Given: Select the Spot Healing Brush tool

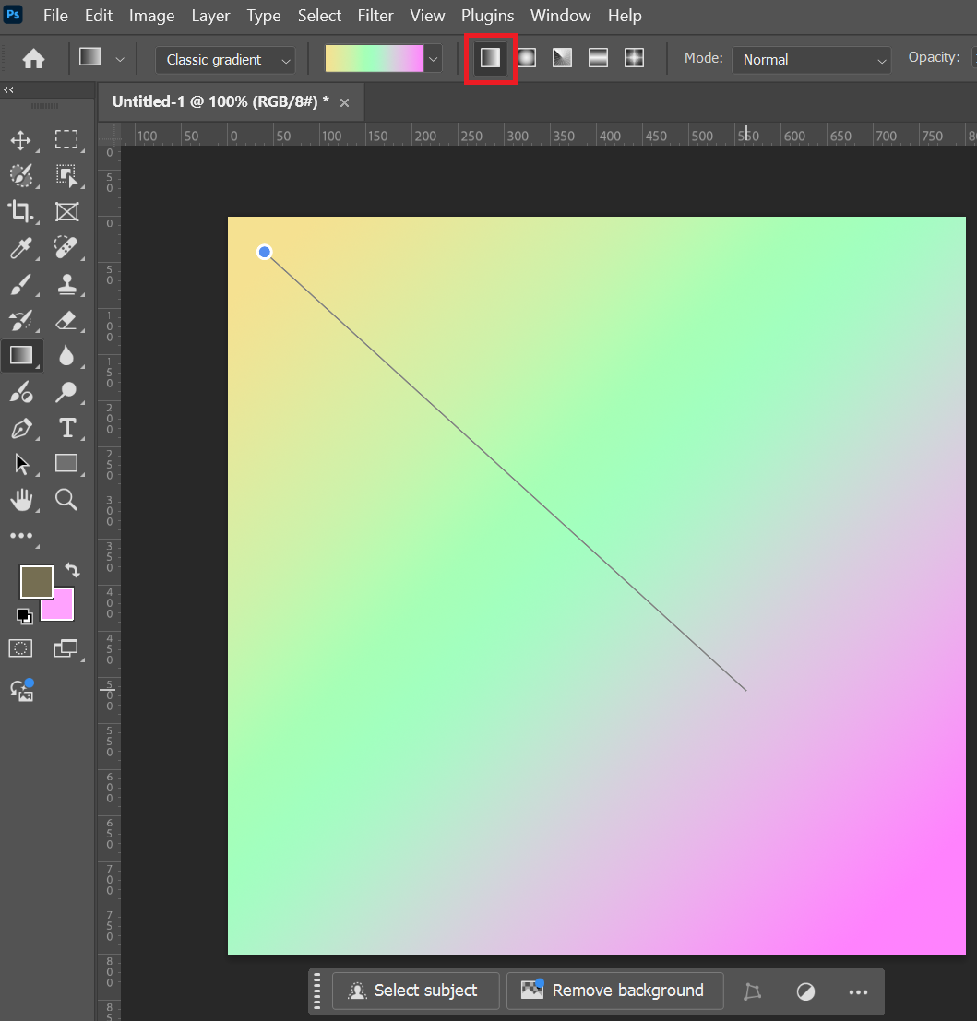Looking at the screenshot, I should 66,248.
